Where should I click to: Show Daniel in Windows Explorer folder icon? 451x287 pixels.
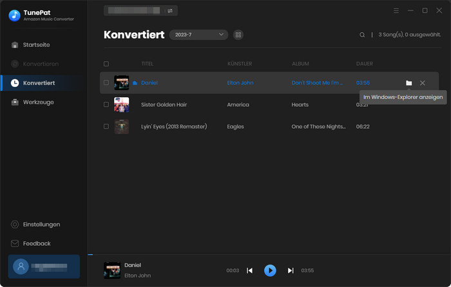click(x=408, y=83)
